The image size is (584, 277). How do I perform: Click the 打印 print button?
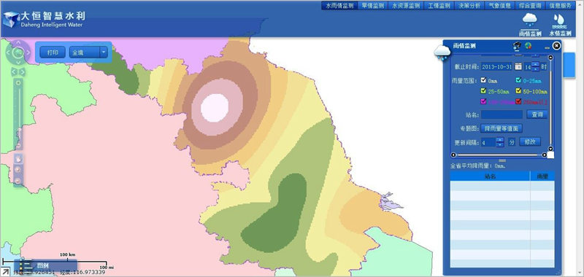click(x=53, y=52)
